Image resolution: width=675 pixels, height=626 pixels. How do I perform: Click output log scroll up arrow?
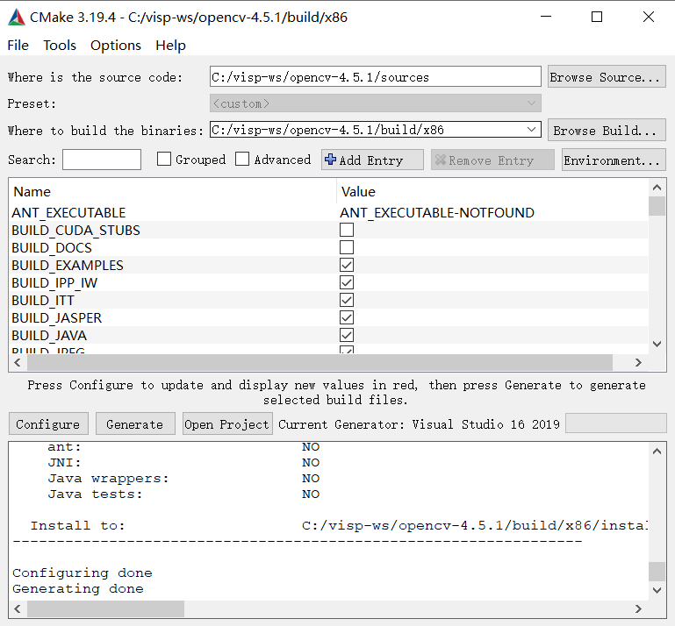pos(657,452)
